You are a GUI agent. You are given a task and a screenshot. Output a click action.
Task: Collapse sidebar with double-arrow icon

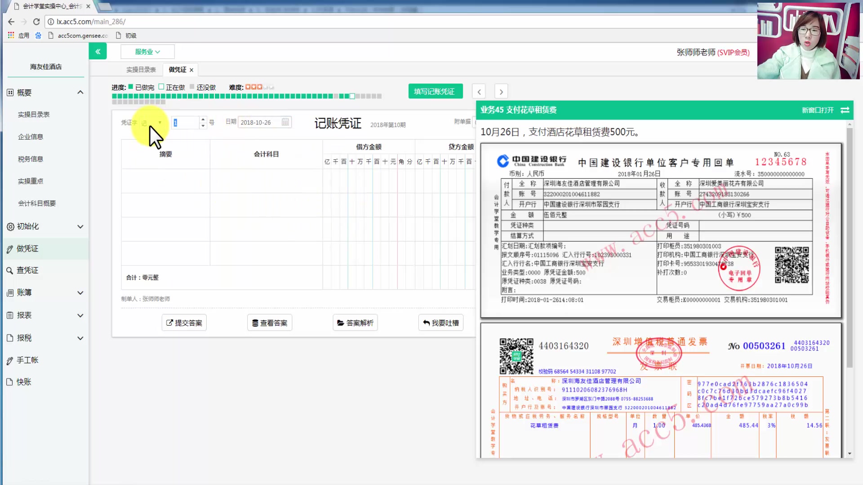[98, 52]
